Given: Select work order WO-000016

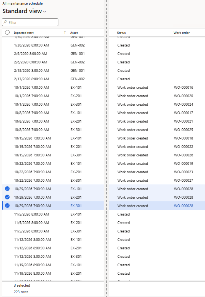Looking at the screenshot, I should (x=184, y=88).
